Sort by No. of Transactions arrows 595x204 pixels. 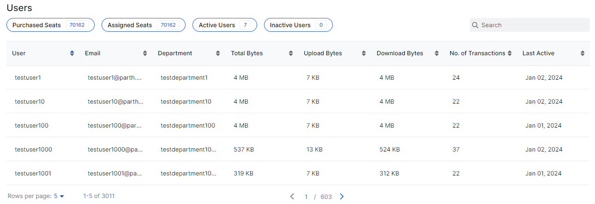510,53
